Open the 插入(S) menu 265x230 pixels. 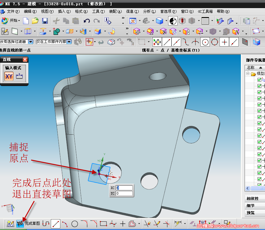64,11
